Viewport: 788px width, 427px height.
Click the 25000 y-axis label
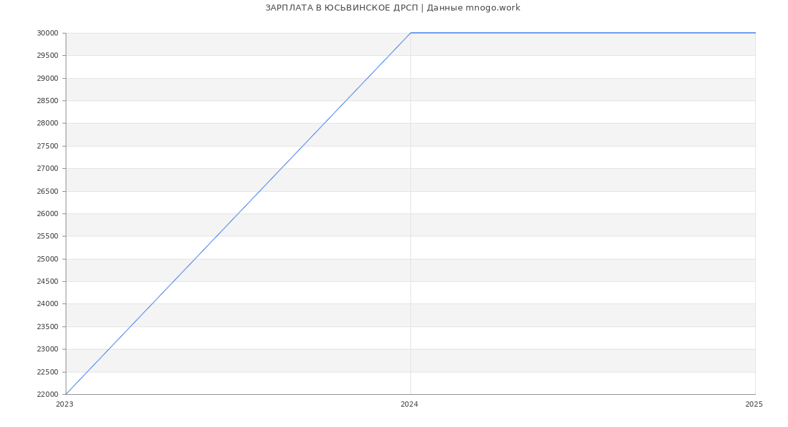click(x=47, y=259)
